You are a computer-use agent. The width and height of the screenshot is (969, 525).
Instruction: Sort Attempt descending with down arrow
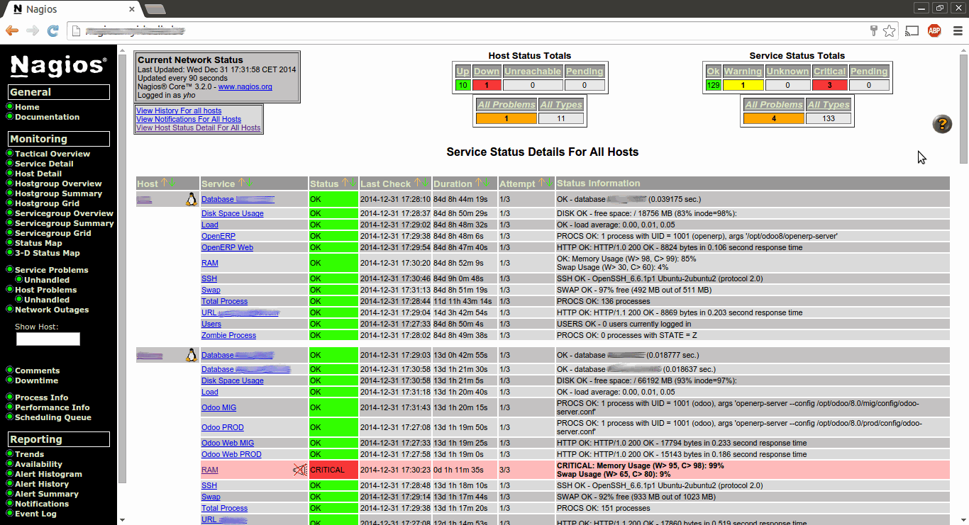pyautogui.click(x=549, y=183)
